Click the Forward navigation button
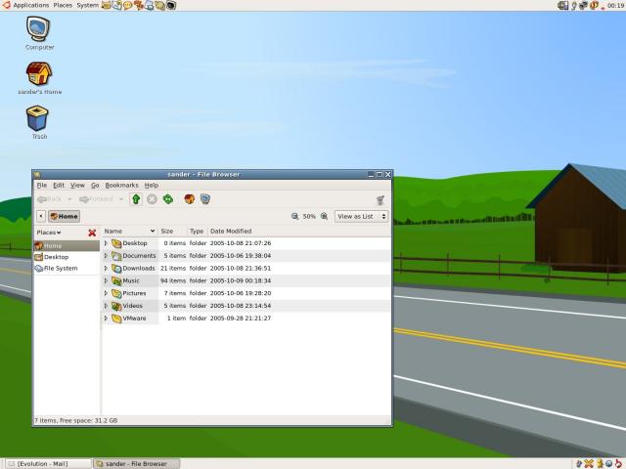 [x=96, y=199]
